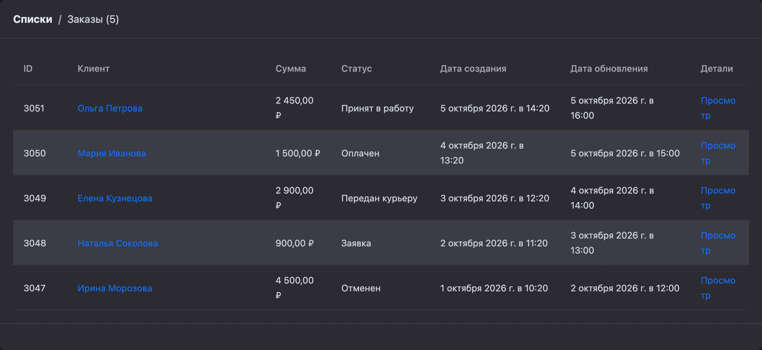Click status Оплачен
This screenshot has width=762, height=350.
tap(360, 153)
